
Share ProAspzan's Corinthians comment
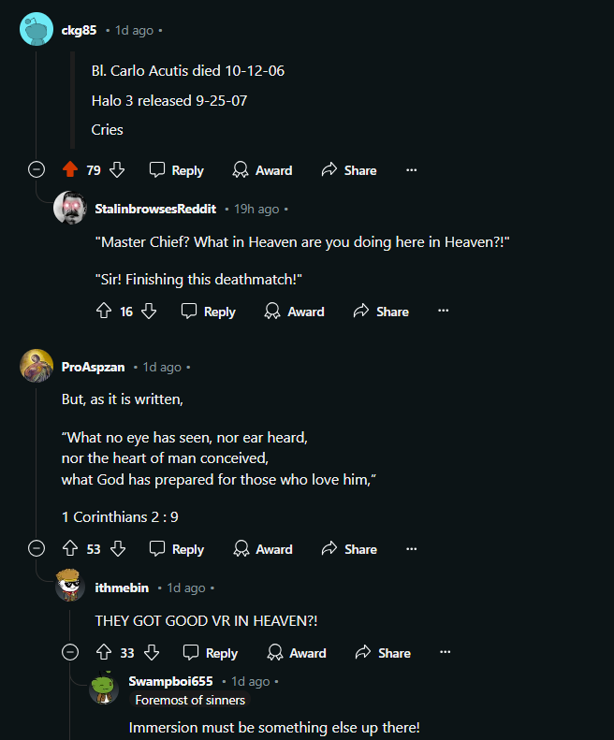(348, 549)
